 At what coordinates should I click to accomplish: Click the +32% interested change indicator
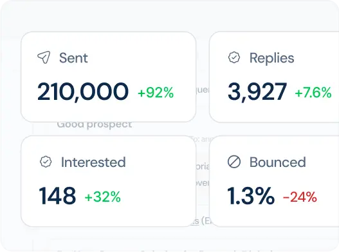pyautogui.click(x=102, y=197)
